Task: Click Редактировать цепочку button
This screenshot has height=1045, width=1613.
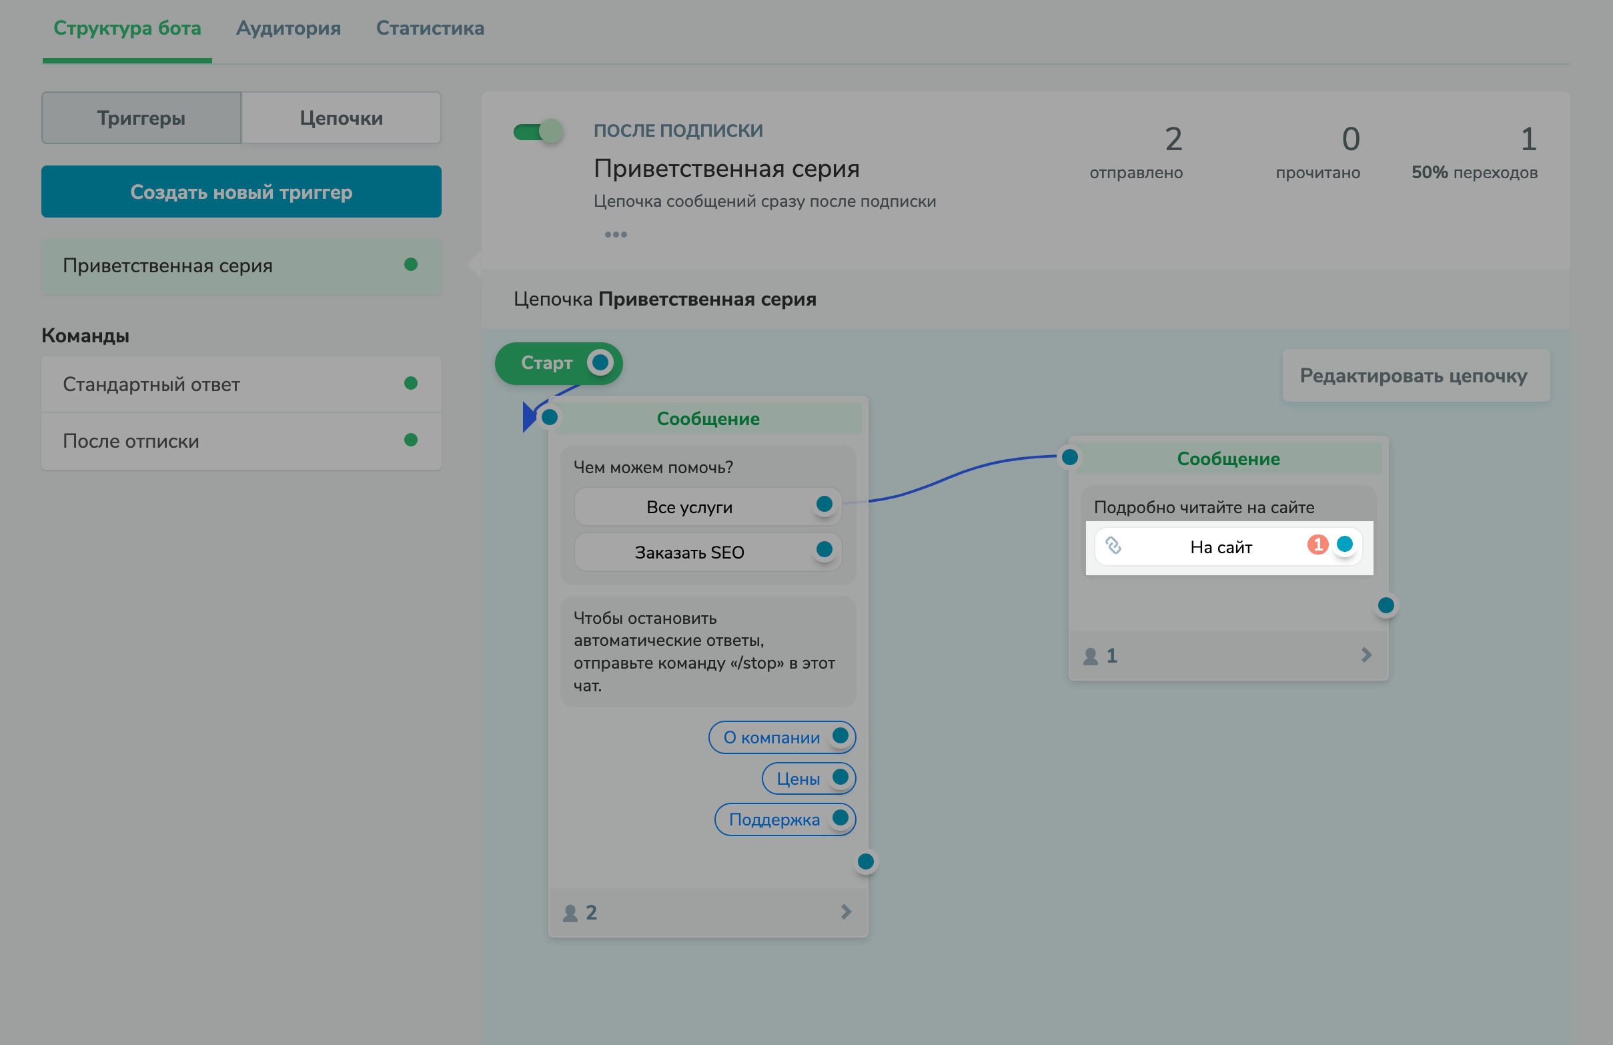Action: pos(1414,376)
